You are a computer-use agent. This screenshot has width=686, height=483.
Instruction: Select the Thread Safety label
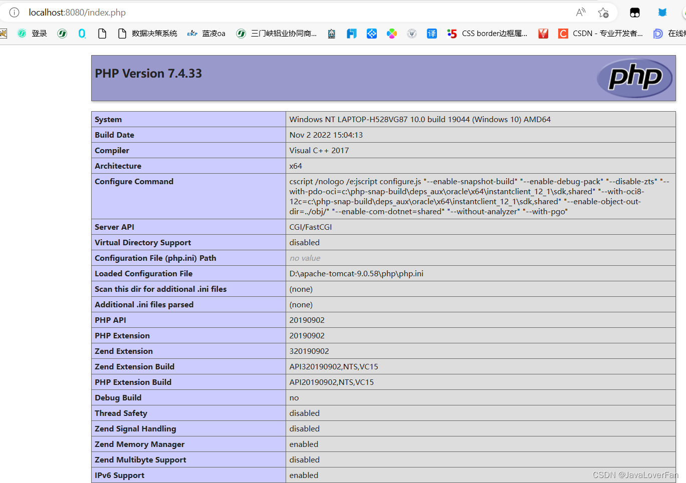(121, 413)
